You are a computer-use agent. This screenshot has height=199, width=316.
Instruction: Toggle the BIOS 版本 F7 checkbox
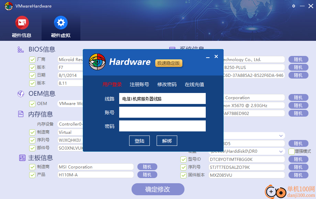pos(32,67)
